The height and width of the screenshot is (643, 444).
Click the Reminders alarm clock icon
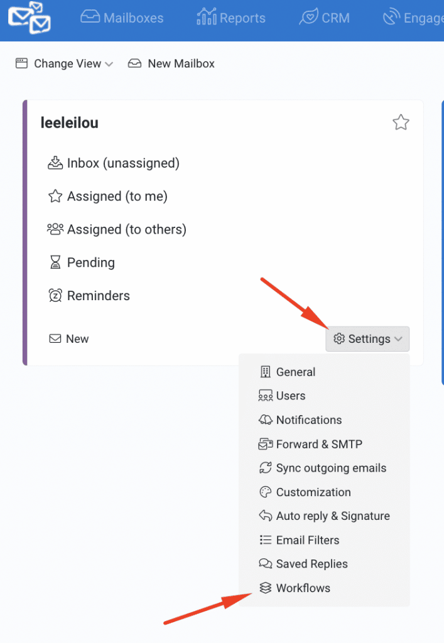[55, 296]
